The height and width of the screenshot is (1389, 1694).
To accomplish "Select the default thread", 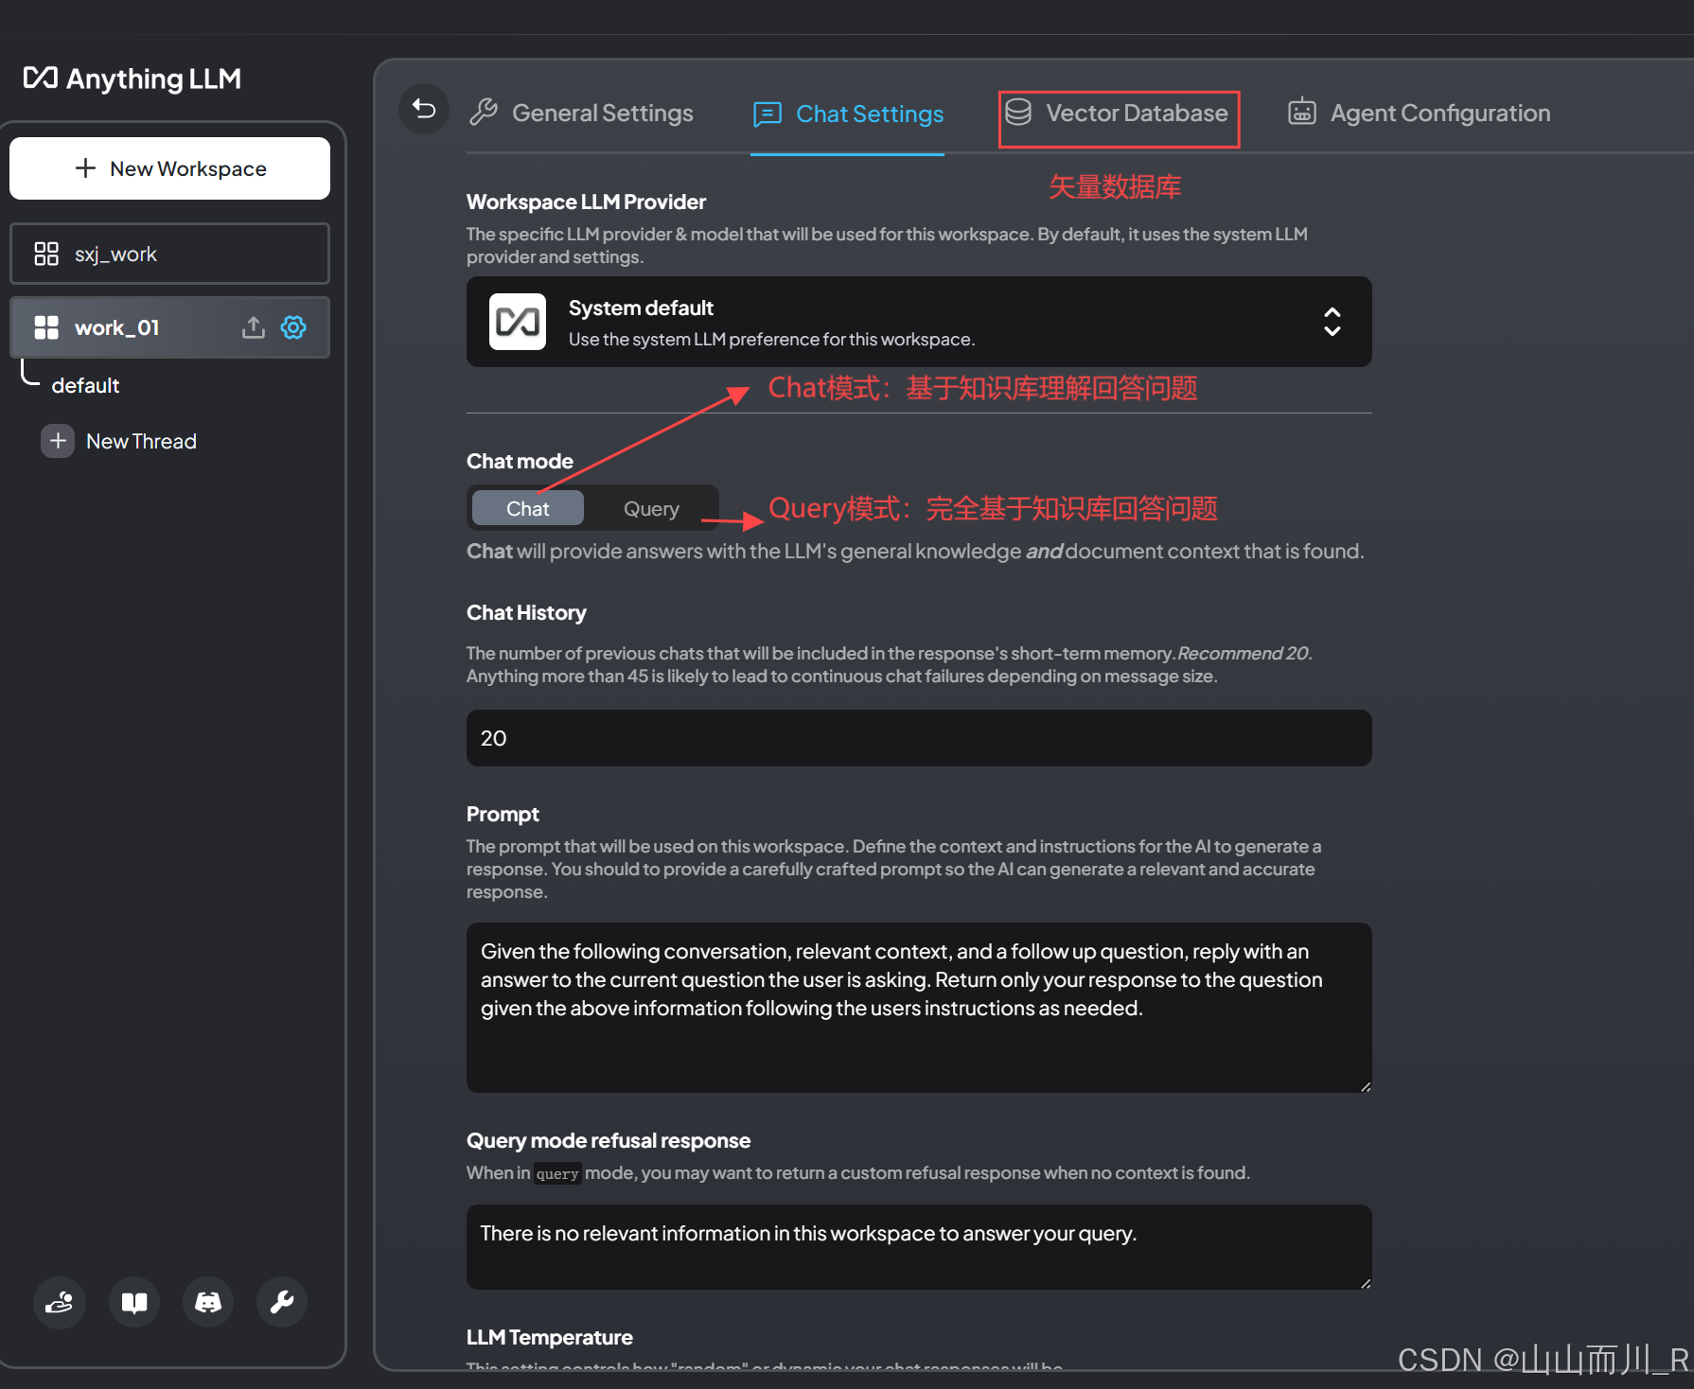I will pyautogui.click(x=85, y=385).
